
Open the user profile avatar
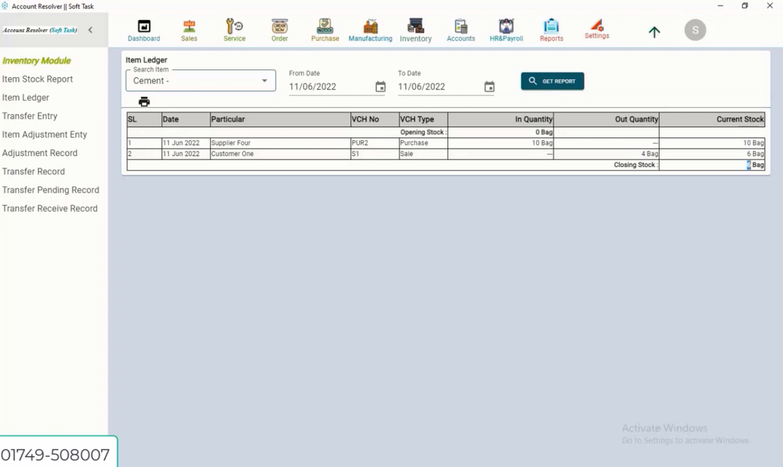click(x=695, y=29)
